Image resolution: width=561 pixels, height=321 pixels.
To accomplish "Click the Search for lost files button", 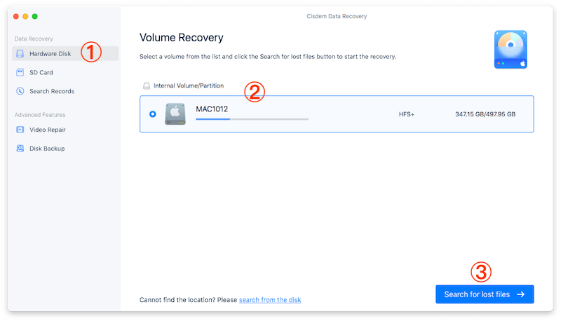I will tap(485, 294).
